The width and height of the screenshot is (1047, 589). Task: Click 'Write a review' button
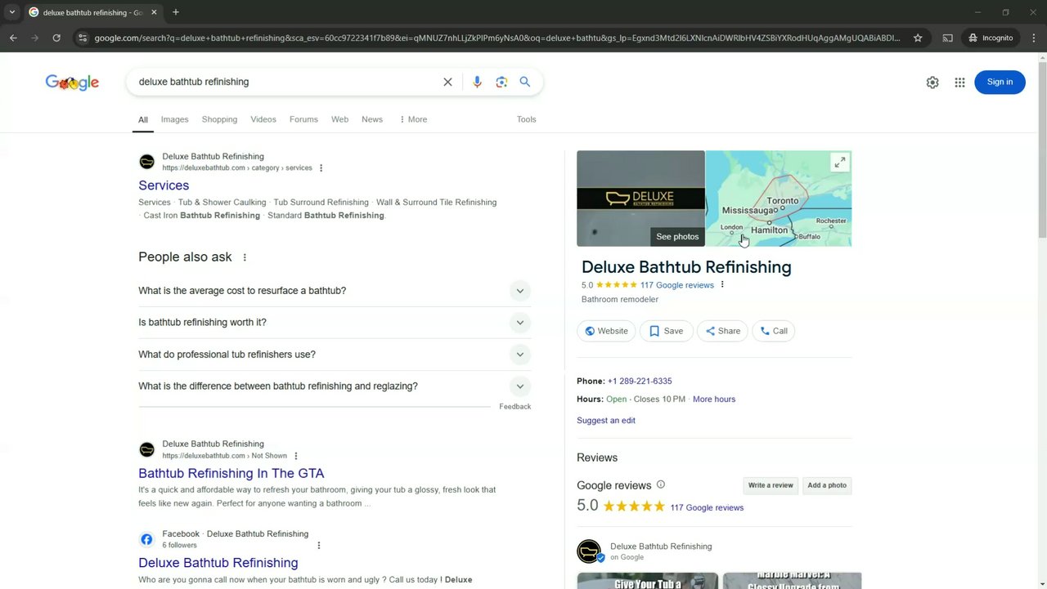pyautogui.click(x=771, y=485)
